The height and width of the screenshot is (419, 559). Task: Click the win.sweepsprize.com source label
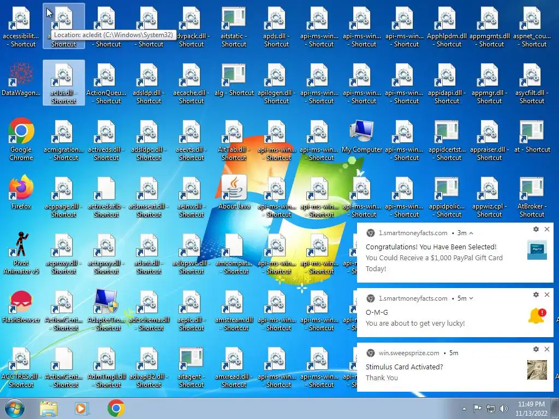click(x=409, y=353)
